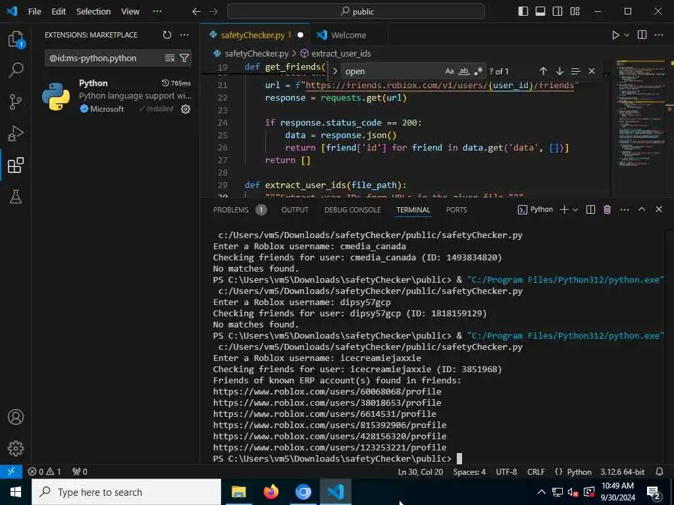Open new terminal launch profile dropdown
The image size is (674, 505).
(x=575, y=210)
